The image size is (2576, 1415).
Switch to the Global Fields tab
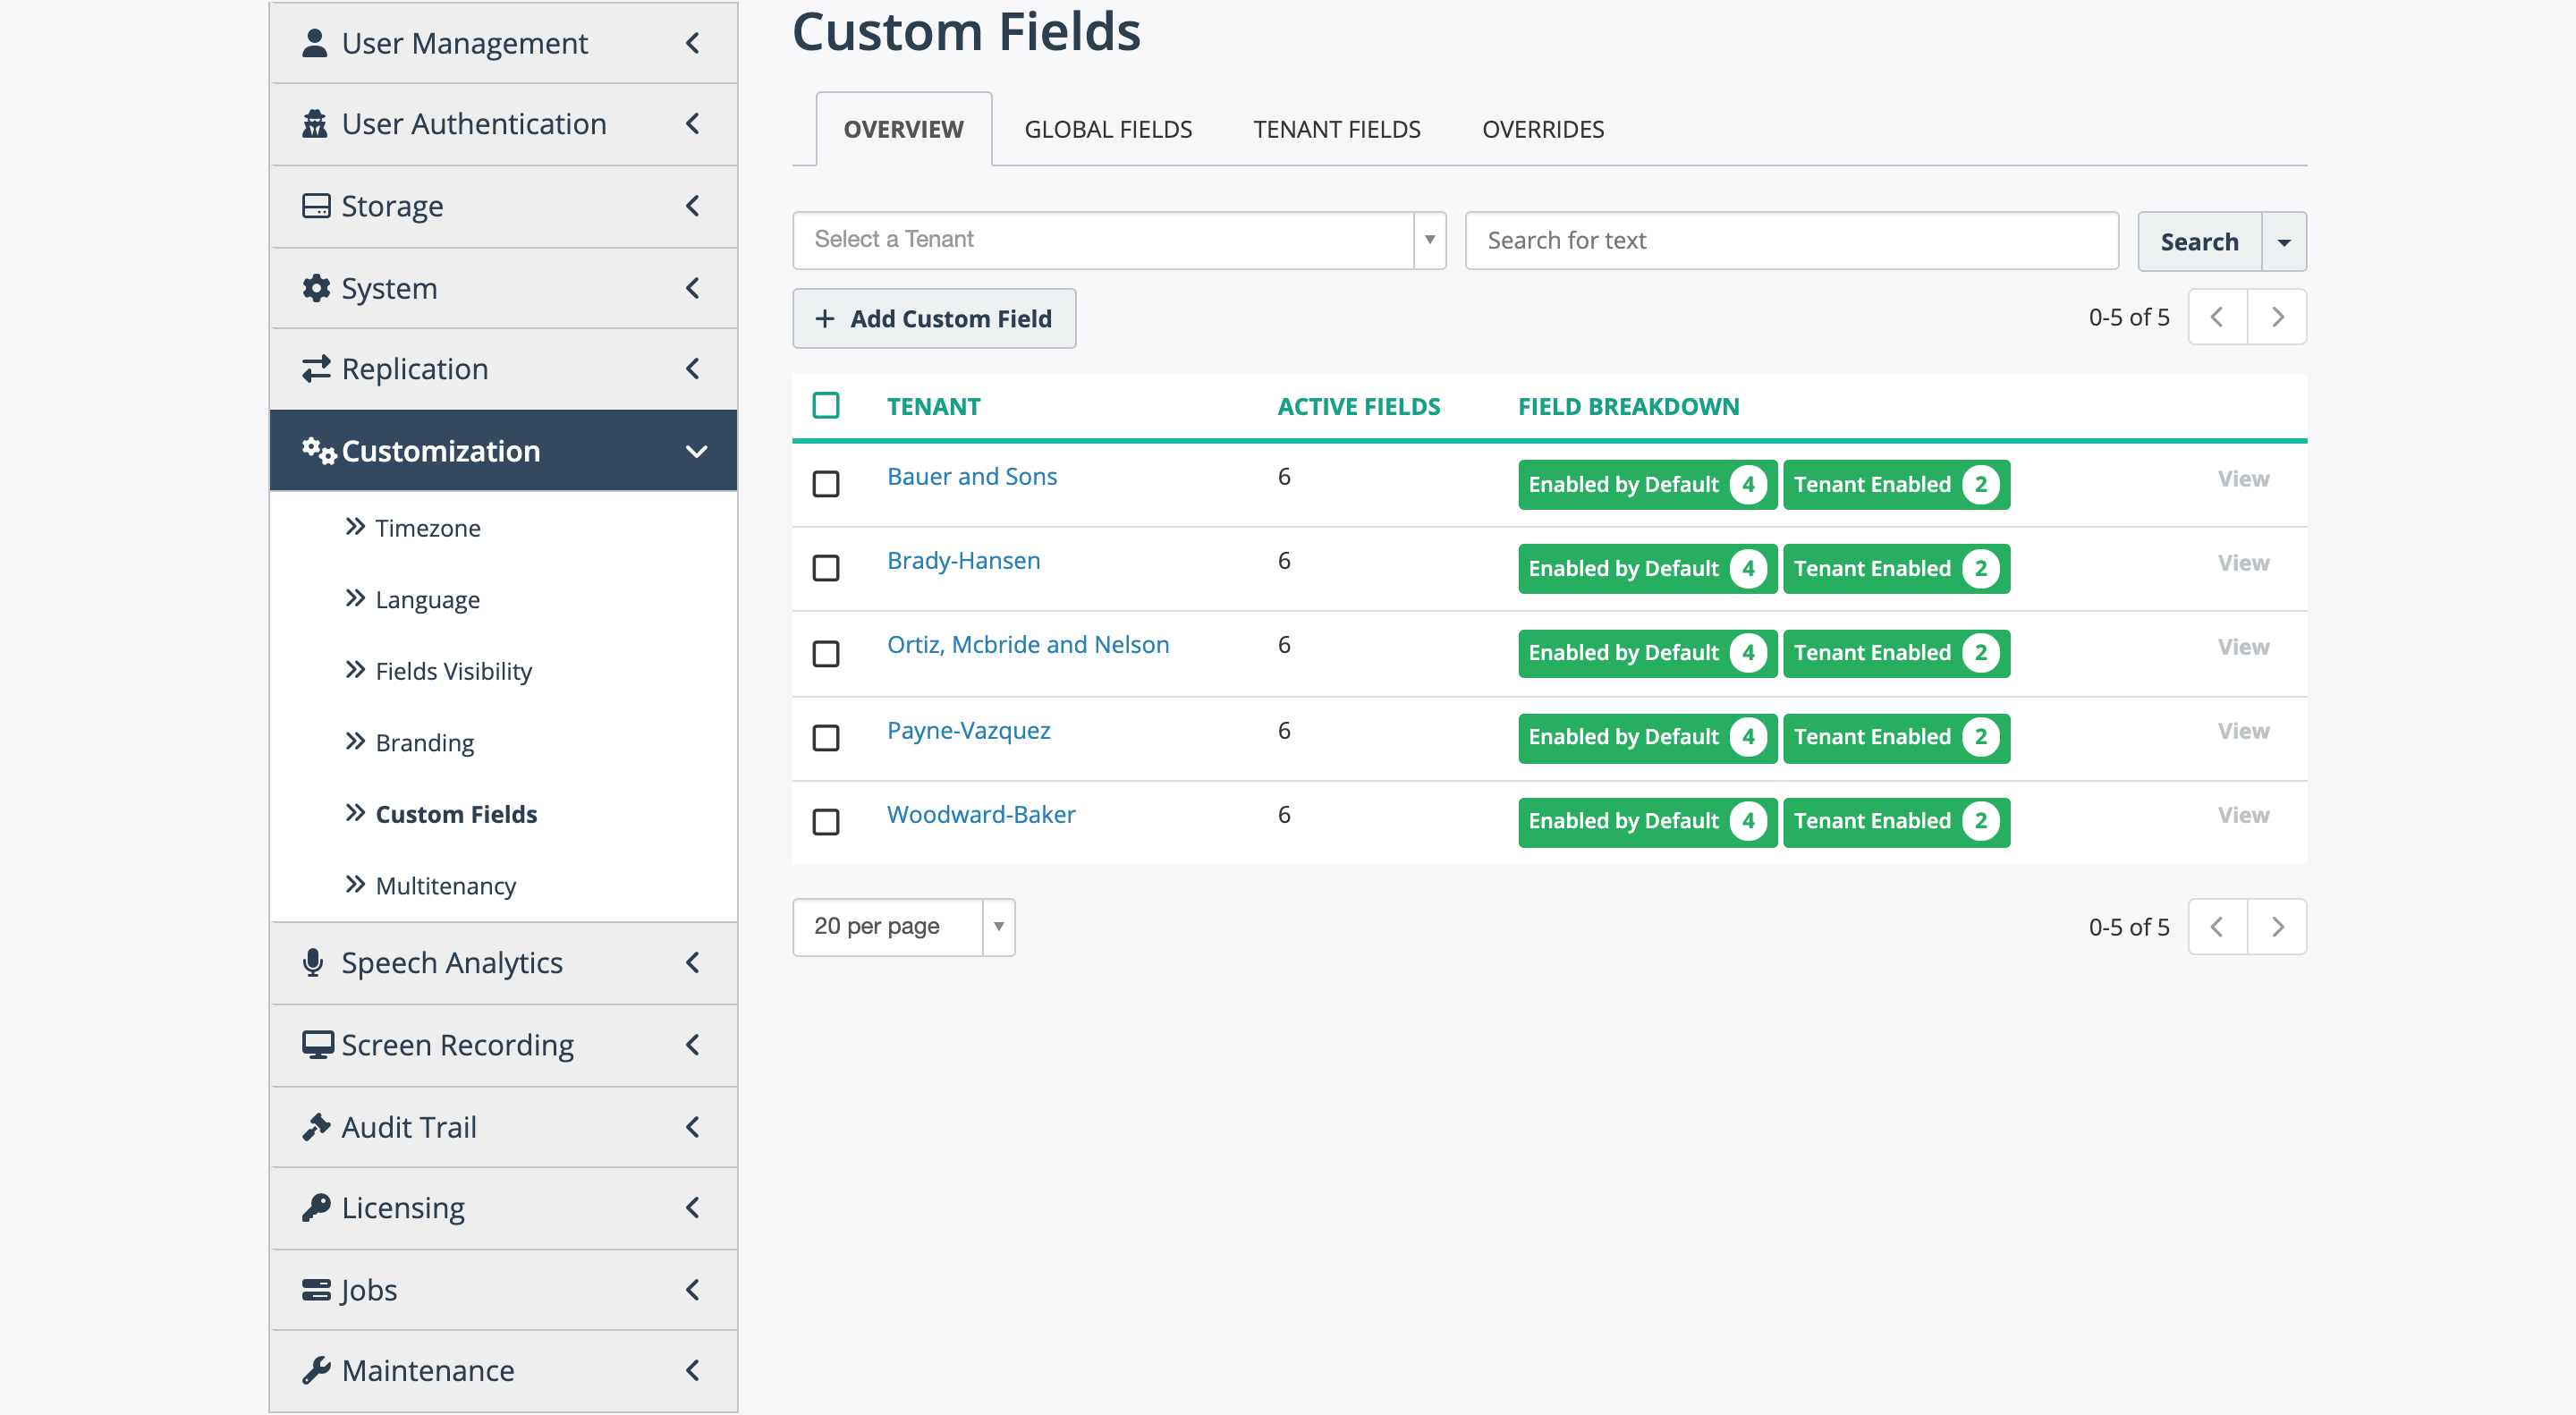[x=1108, y=129]
